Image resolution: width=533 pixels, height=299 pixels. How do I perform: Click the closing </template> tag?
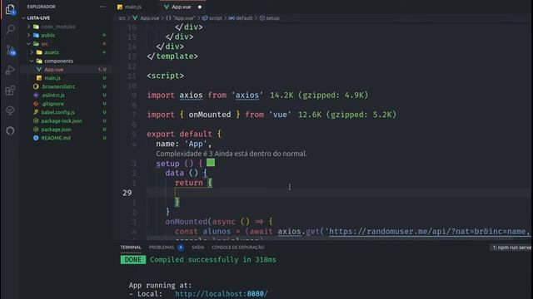[172, 56]
